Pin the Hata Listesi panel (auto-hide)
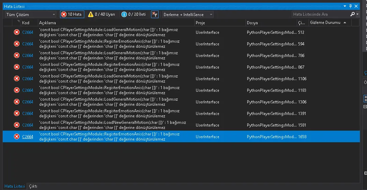This screenshot has height=190, width=367. tap(350, 6)
